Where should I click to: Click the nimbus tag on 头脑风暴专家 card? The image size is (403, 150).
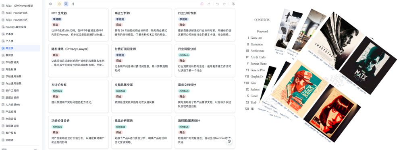pyautogui.click(x=120, y=91)
